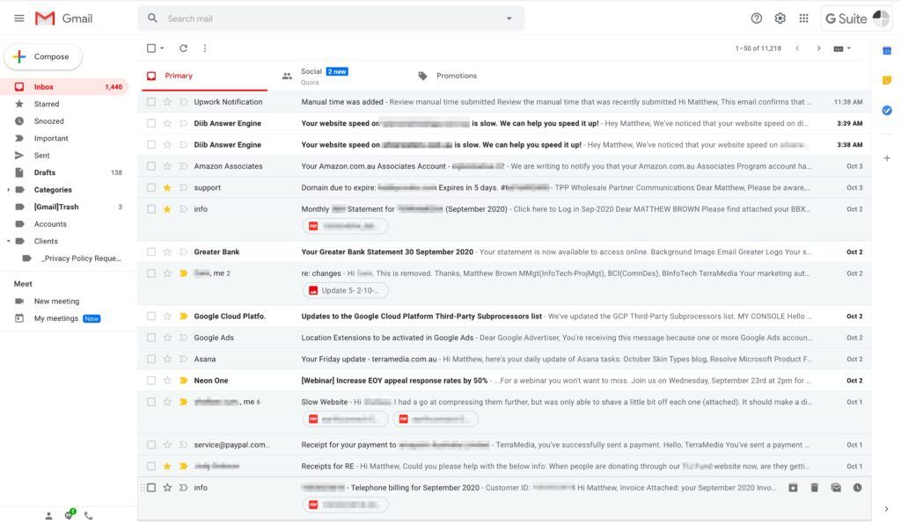Open the Greater Bank Statement 30 September email
The image size is (901, 524).
pos(504,252)
